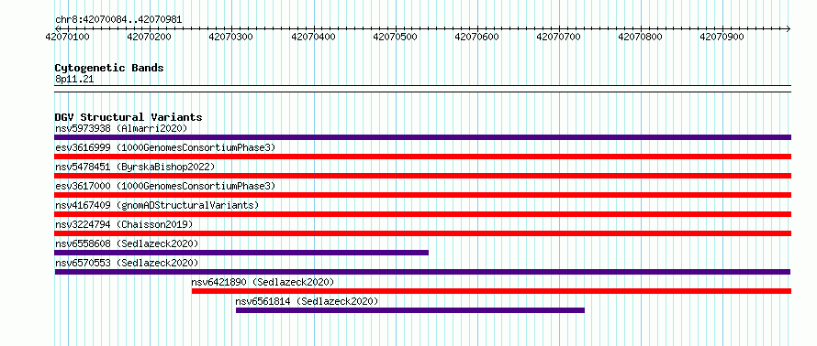Click the red bar for nsv4167409

click(422, 214)
